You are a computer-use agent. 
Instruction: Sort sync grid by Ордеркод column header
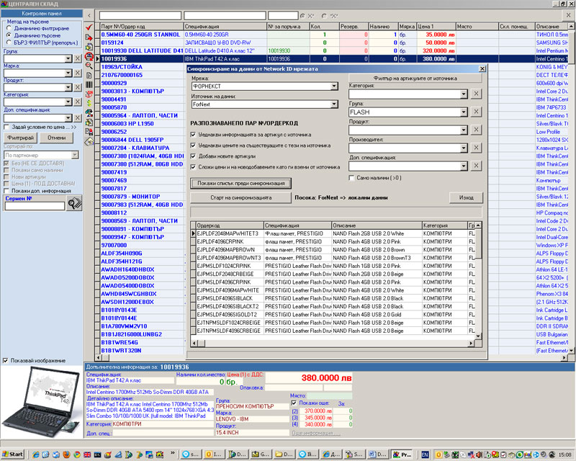(x=230, y=225)
